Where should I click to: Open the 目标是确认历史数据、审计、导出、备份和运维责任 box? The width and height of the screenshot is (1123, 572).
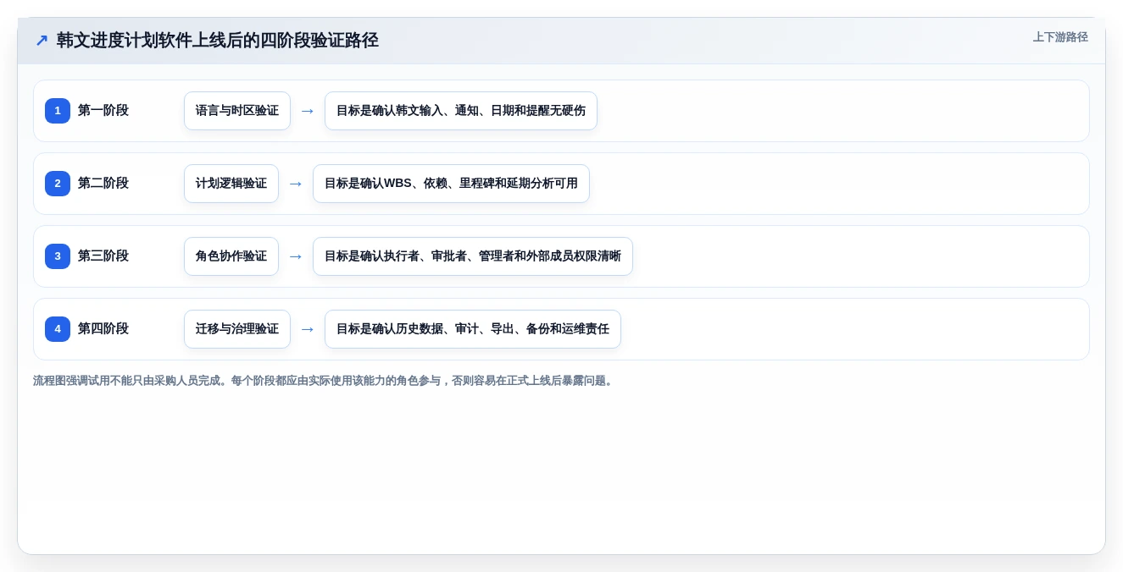[x=473, y=329]
